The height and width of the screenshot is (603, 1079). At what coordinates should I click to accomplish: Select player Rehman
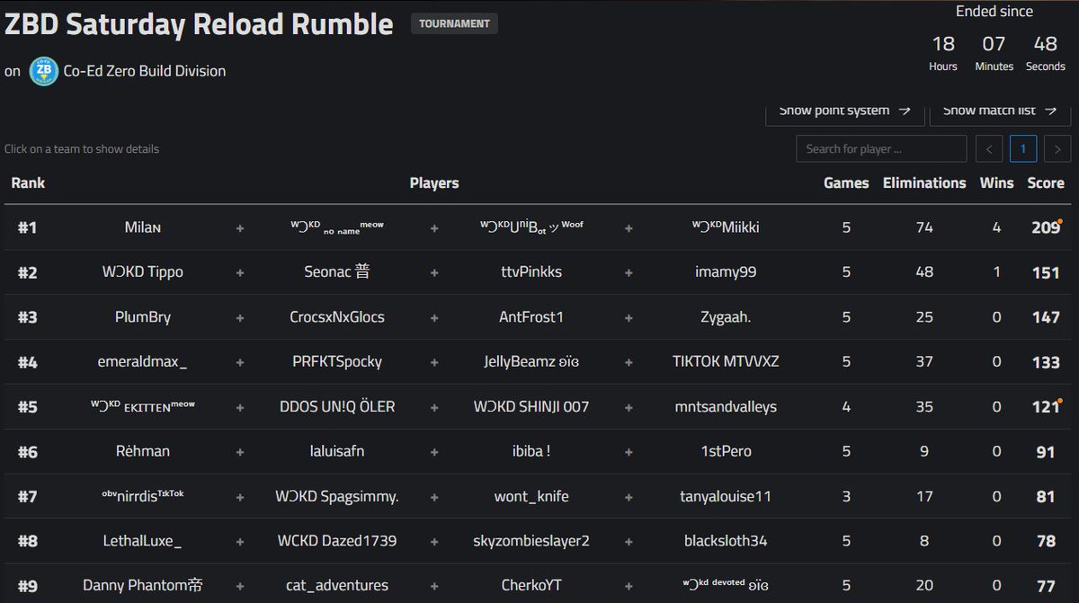(143, 451)
